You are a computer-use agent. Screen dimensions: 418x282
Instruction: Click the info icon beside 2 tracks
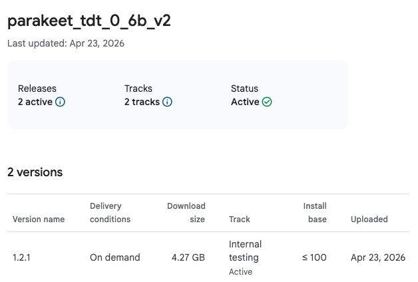tap(167, 102)
